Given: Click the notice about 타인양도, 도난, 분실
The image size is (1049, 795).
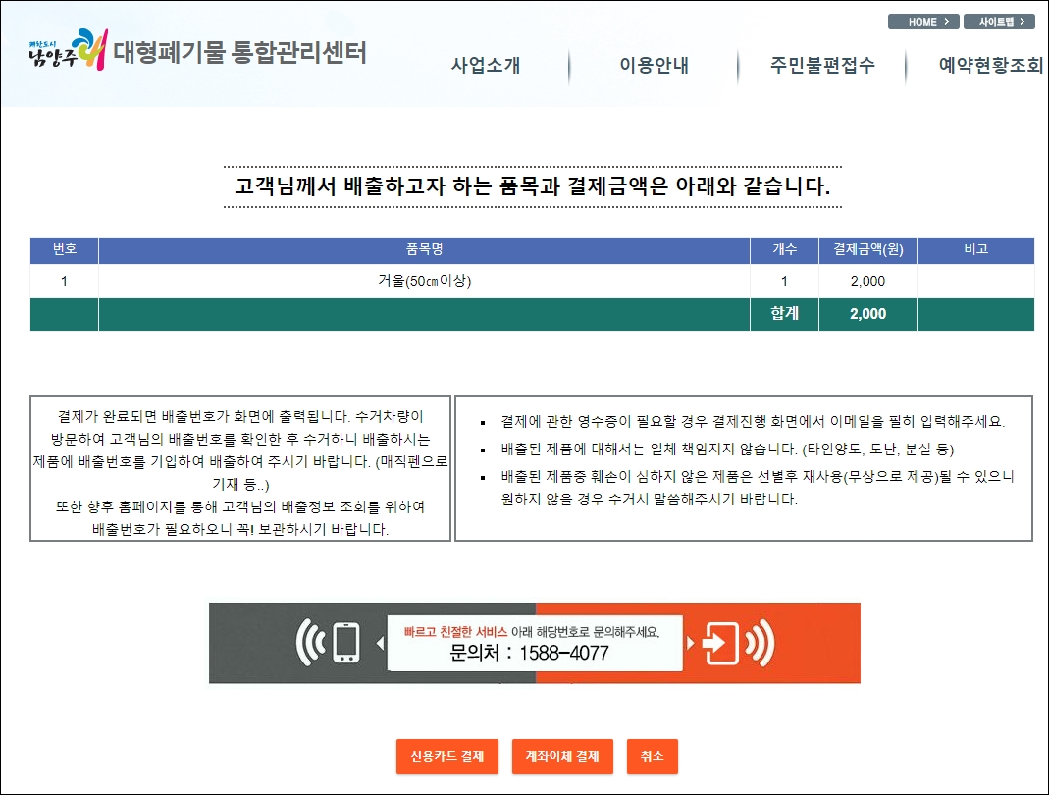Looking at the screenshot, I should [x=727, y=450].
